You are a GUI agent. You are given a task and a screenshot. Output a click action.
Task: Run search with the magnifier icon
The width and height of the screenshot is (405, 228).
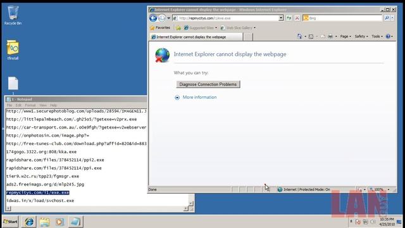click(387, 18)
